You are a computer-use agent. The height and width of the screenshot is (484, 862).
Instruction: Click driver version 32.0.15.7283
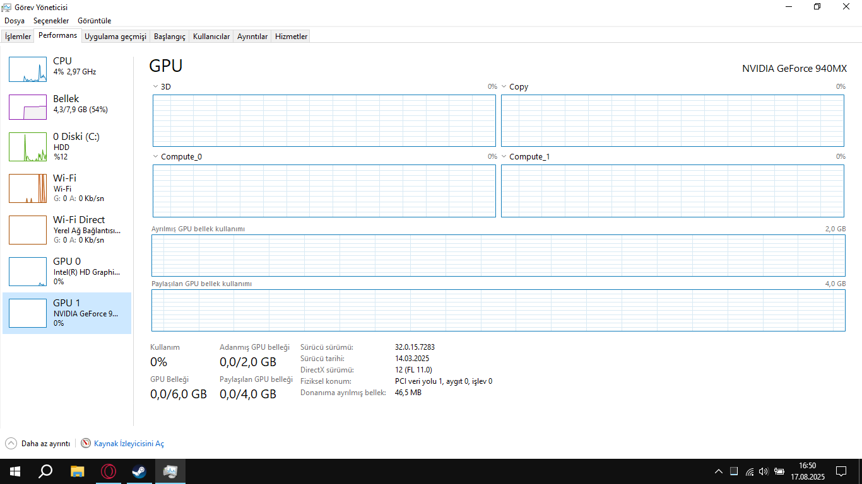pyautogui.click(x=415, y=347)
